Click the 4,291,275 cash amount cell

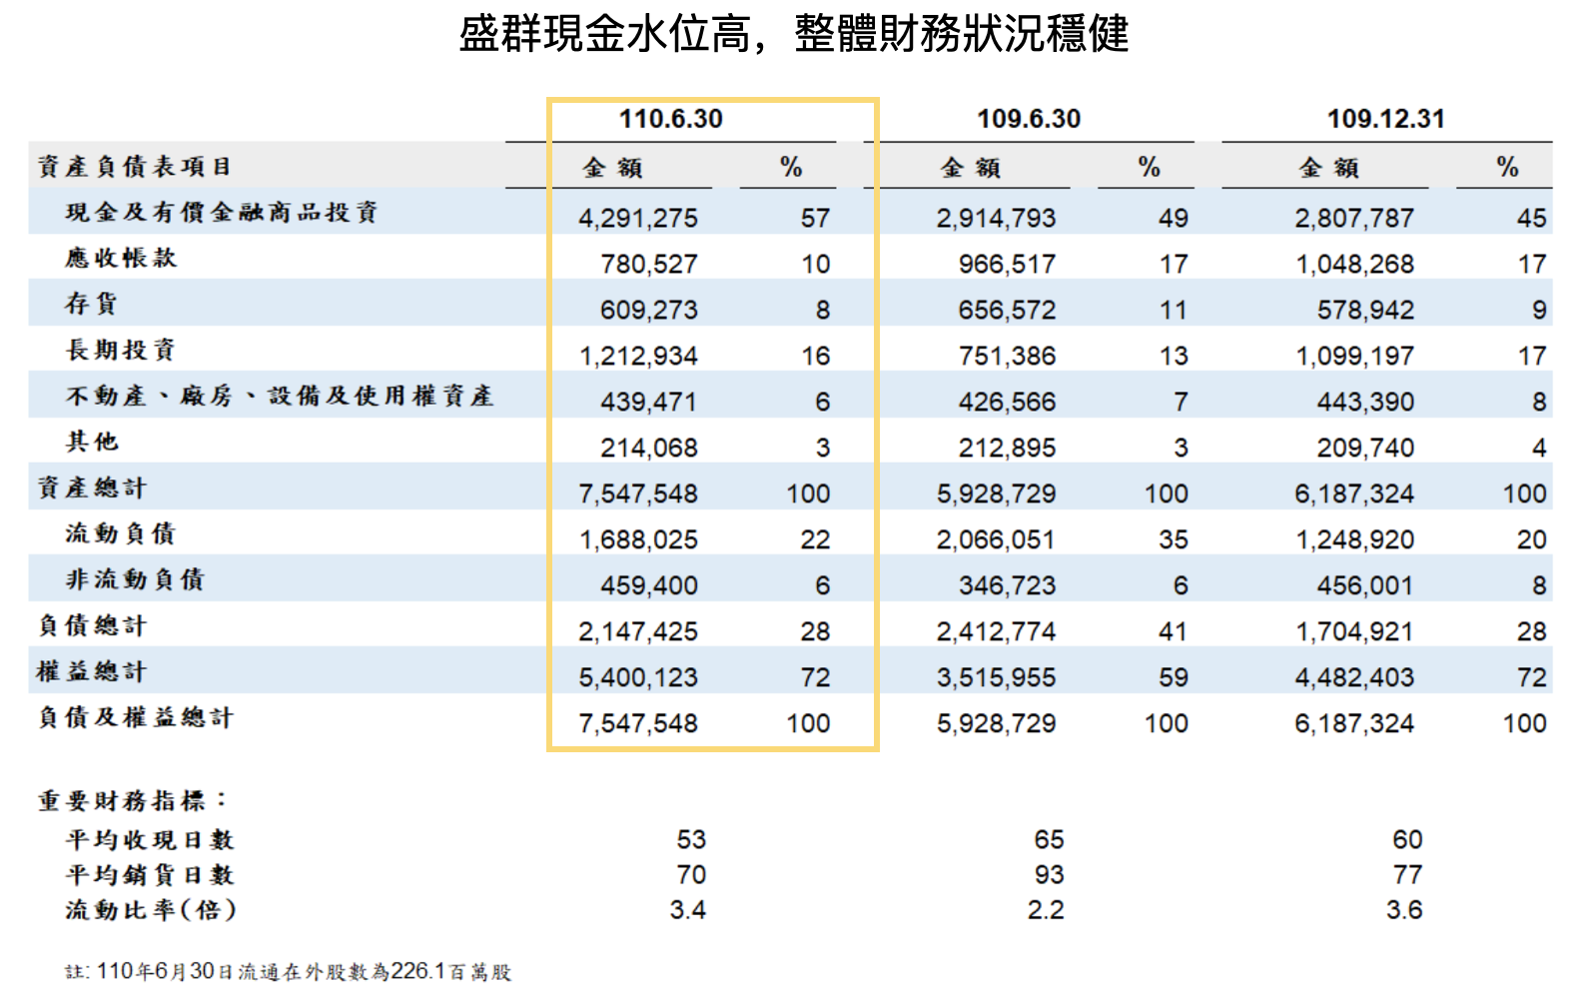(x=637, y=218)
